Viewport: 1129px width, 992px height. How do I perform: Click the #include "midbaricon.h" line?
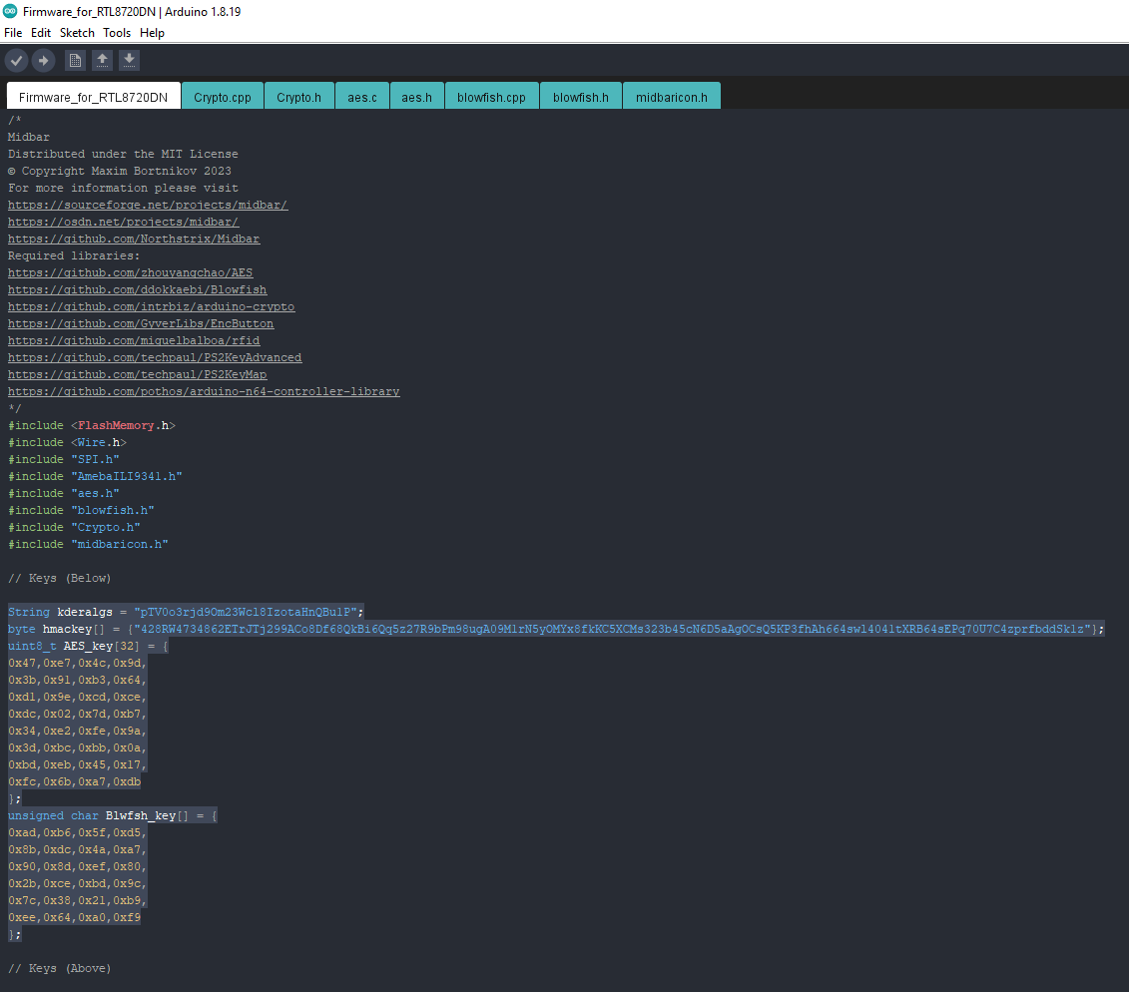point(88,544)
